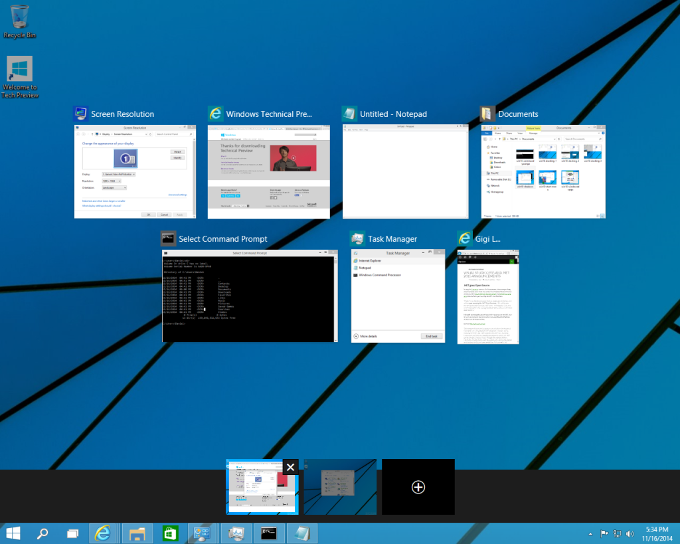Open File Explorer from the taskbar

tap(137, 533)
